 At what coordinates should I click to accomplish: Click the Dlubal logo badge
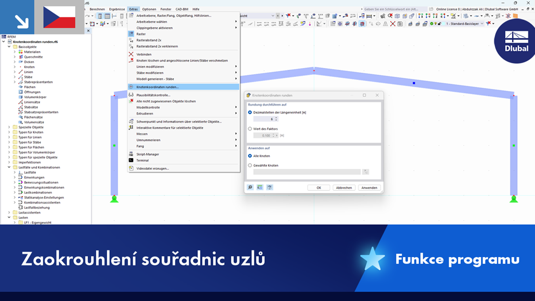pyautogui.click(x=516, y=41)
